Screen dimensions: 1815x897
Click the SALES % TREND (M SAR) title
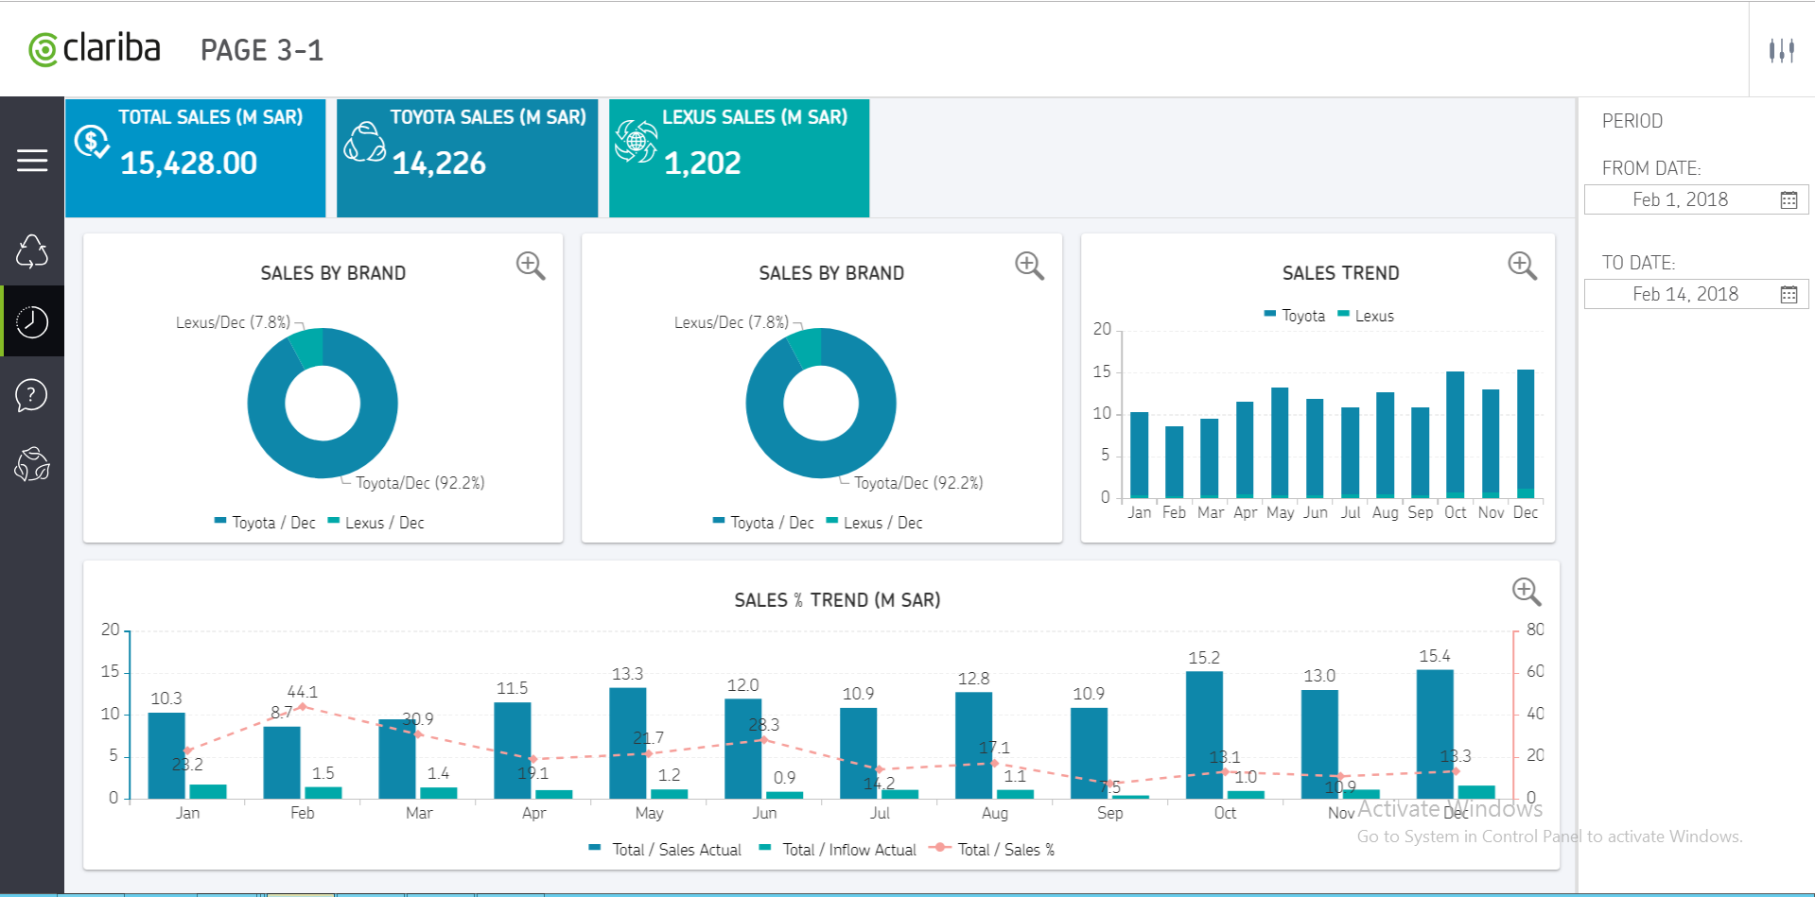pyautogui.click(x=837, y=600)
